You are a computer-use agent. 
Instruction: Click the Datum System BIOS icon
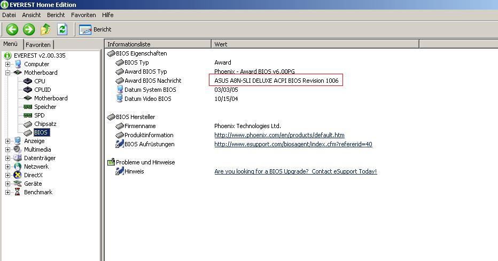coord(120,90)
